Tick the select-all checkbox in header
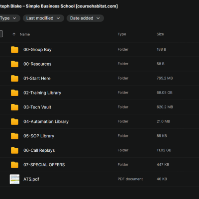This screenshot has width=199, height=199. pos(1,34)
